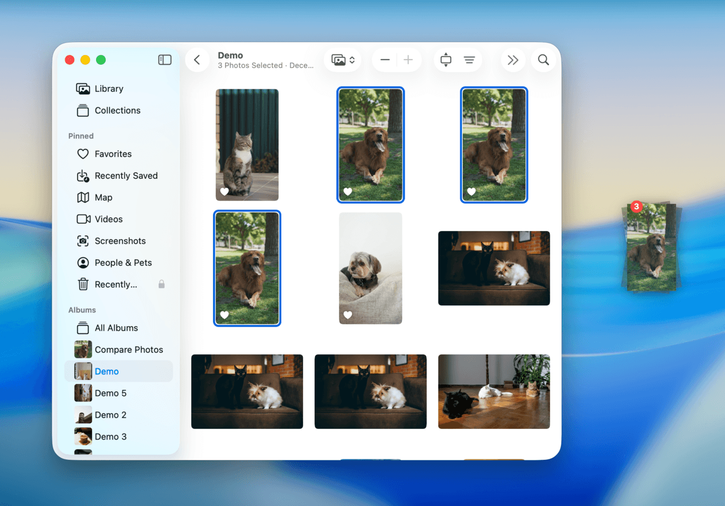Select the small dog on cushion photo

370,268
